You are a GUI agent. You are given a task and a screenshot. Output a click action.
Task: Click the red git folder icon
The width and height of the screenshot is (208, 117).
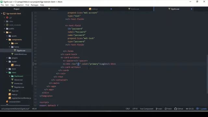point(7,18)
